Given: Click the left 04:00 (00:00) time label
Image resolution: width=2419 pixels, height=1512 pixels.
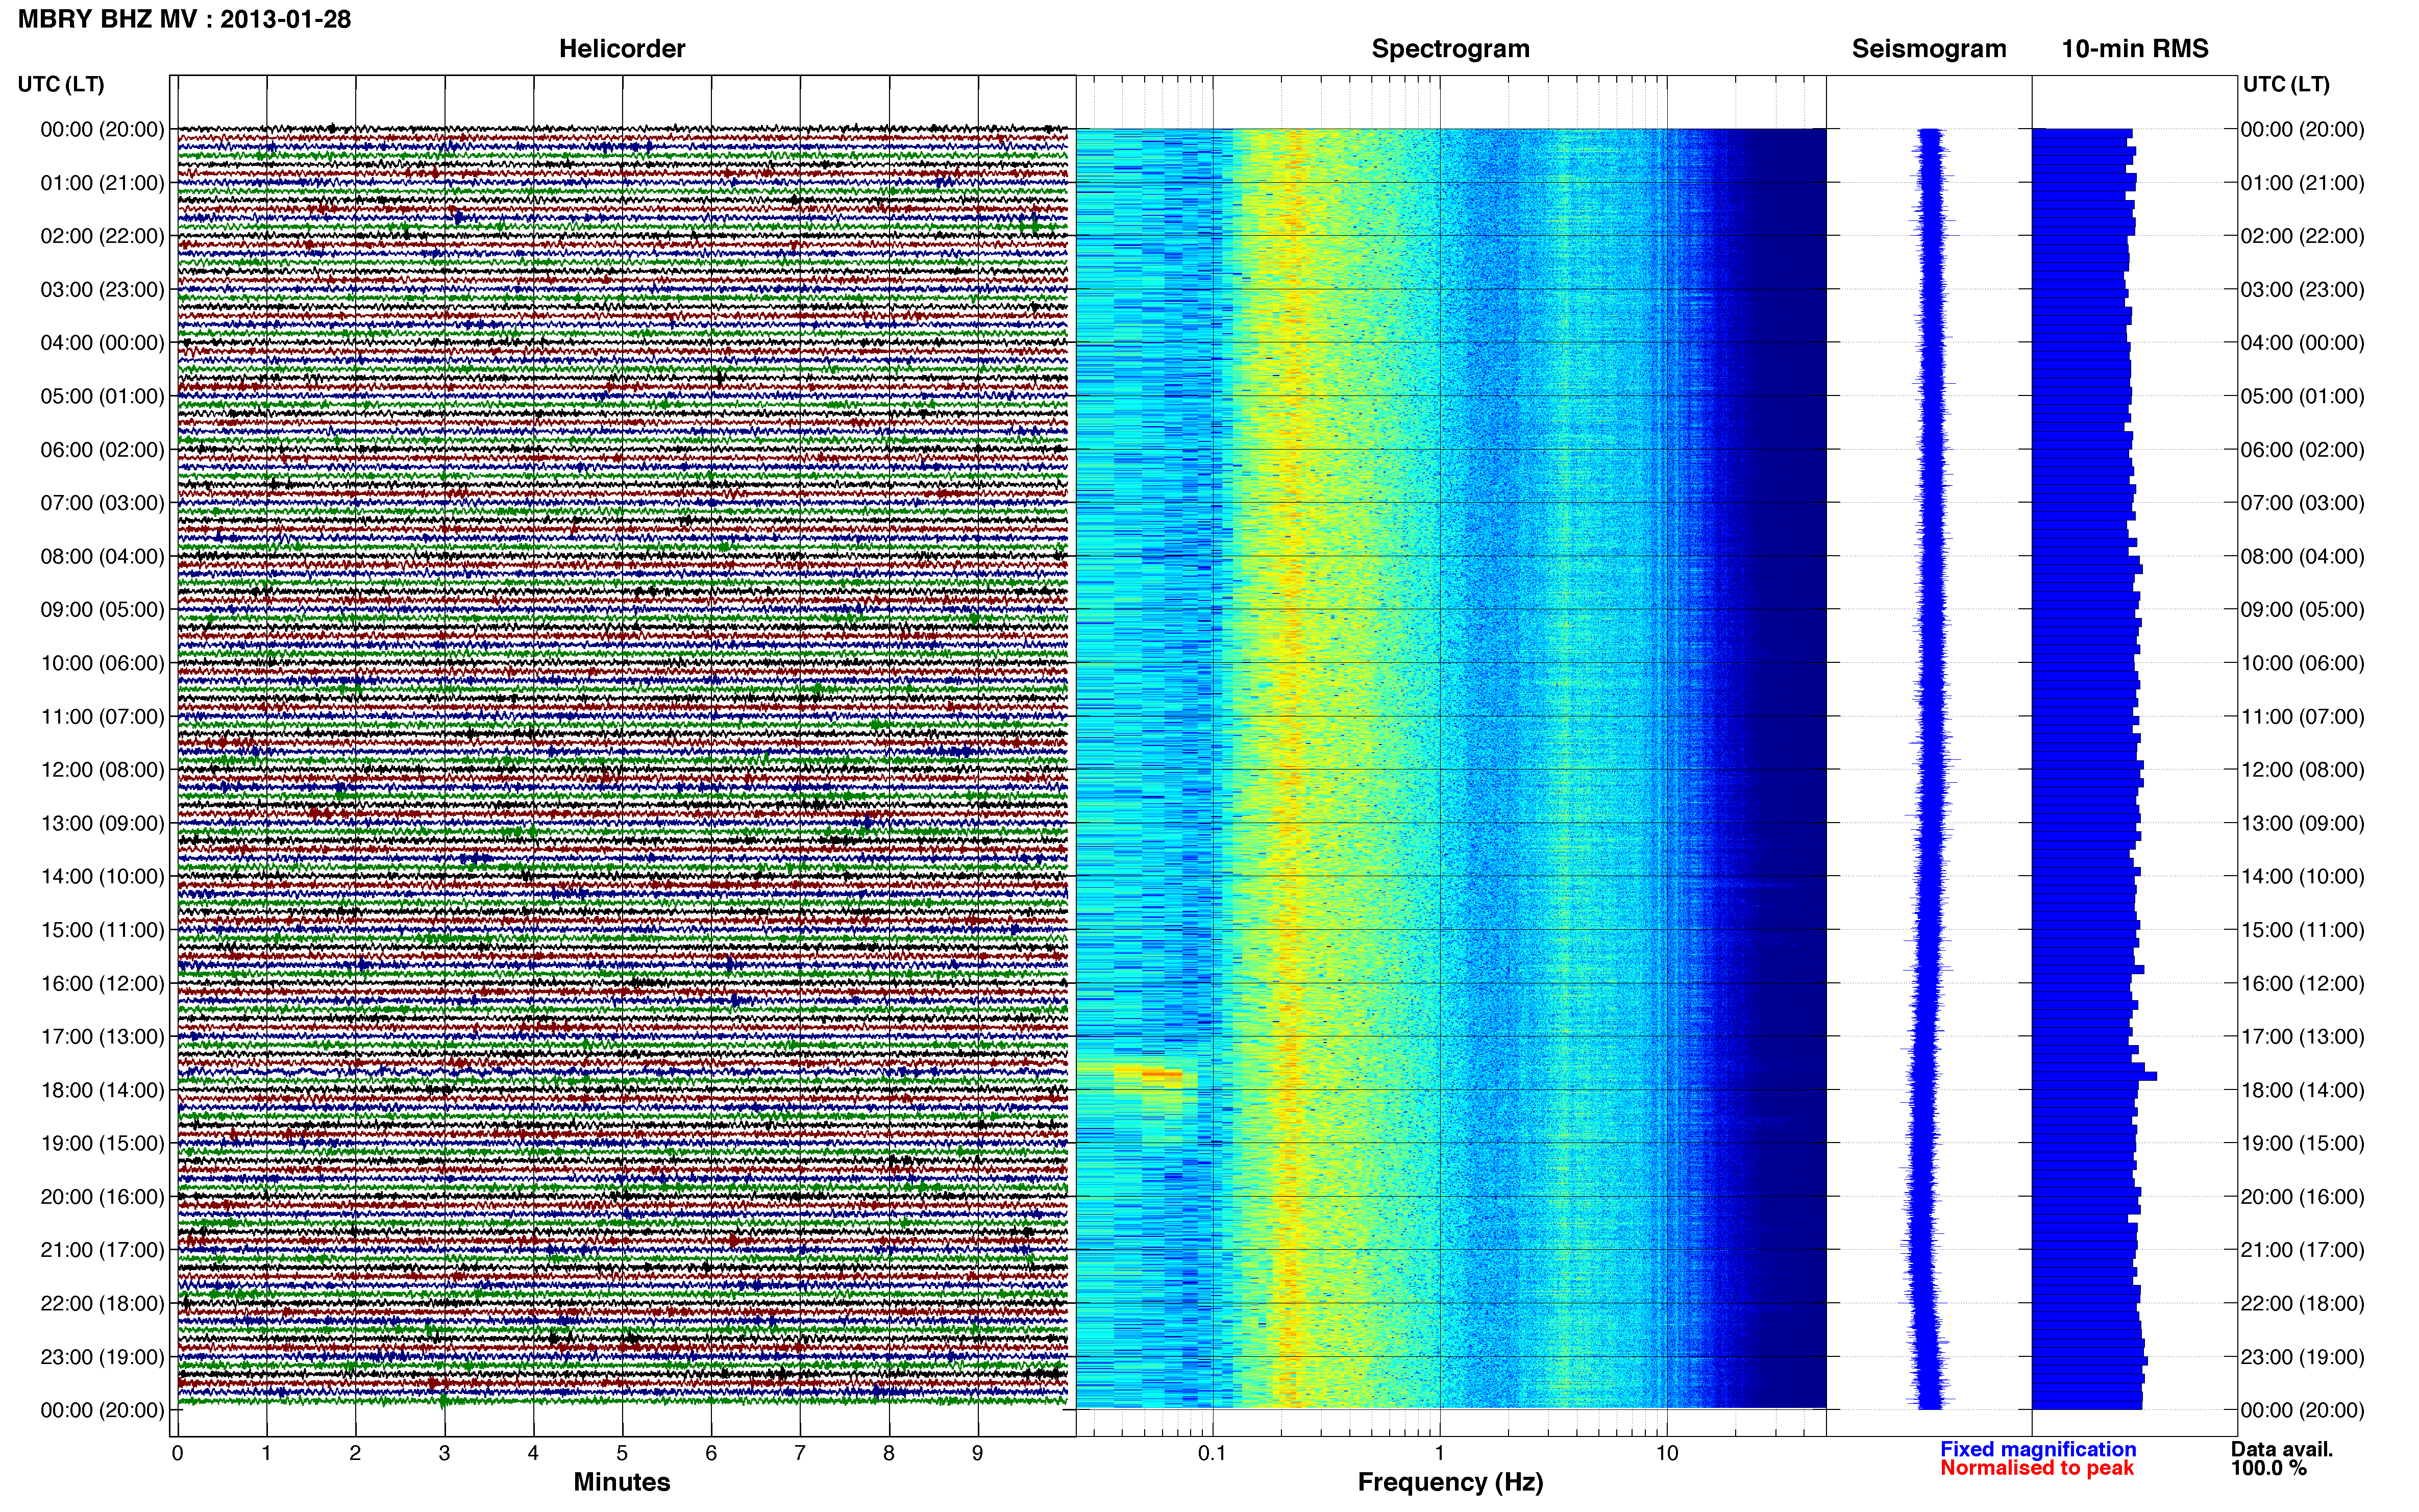Looking at the screenshot, I should pos(102,343).
